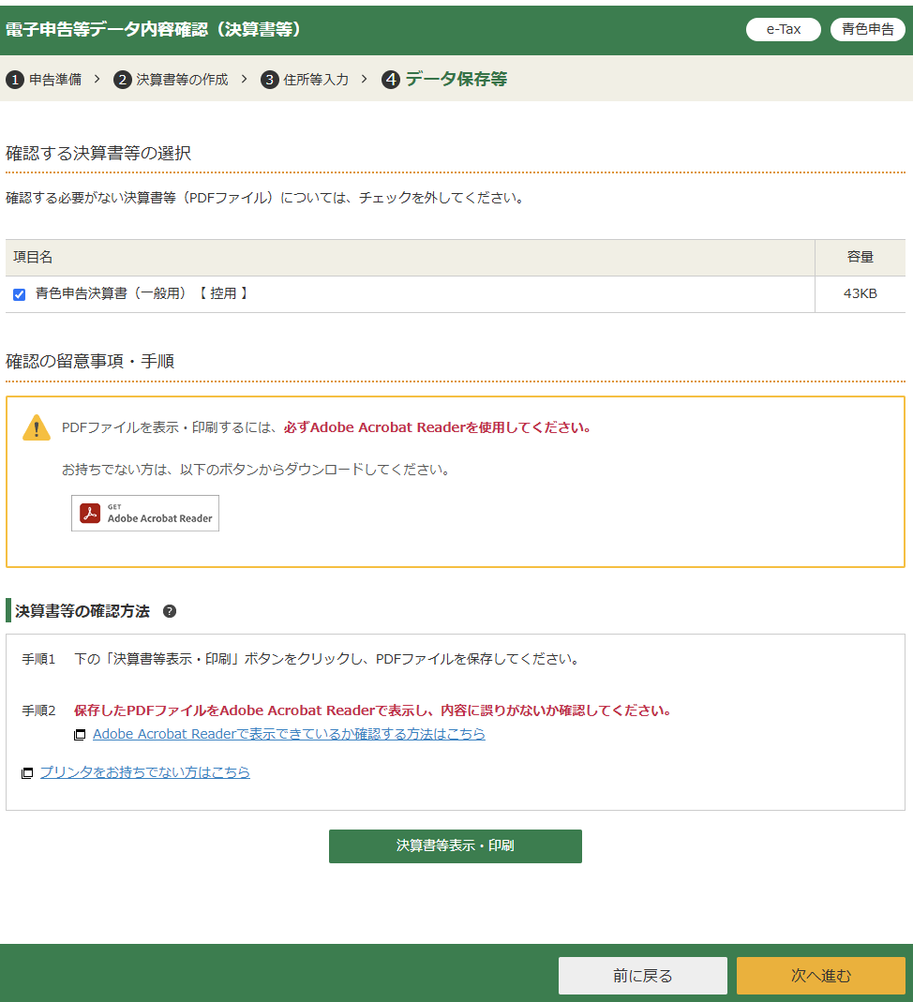Click the 43KB size cell
The width and height of the screenshot is (913, 1002).
click(860, 294)
